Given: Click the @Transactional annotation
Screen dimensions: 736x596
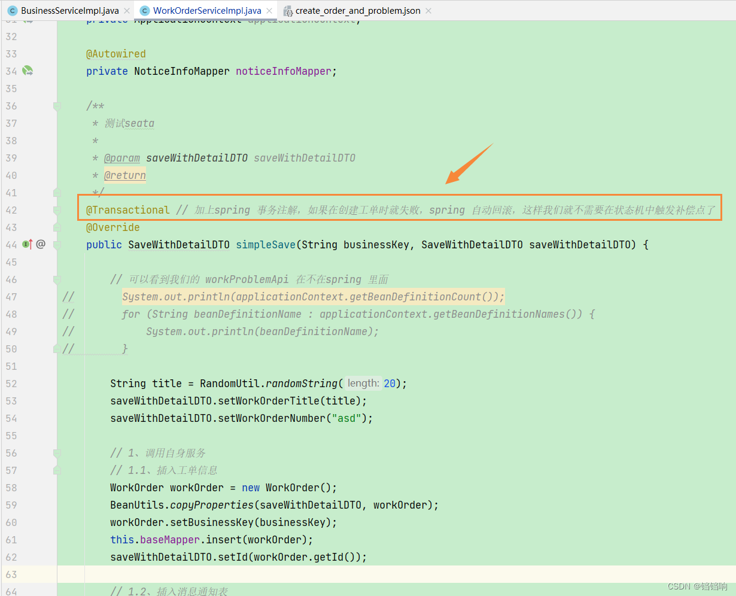Looking at the screenshot, I should 128,210.
